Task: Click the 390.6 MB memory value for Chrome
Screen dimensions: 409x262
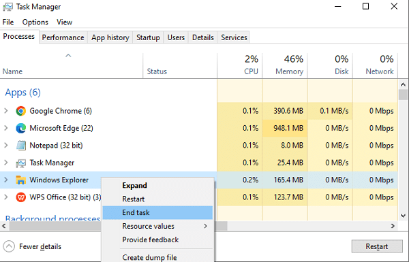Action: tap(288, 111)
